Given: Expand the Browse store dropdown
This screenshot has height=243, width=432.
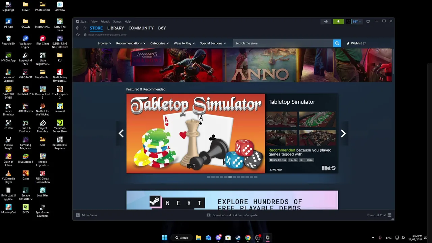Looking at the screenshot, I should (x=104, y=43).
